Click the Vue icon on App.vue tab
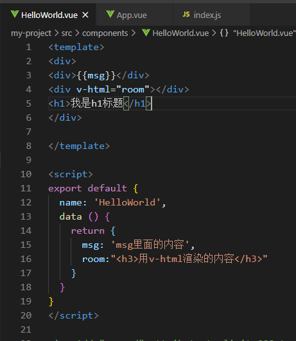The width and height of the screenshot is (296, 341). [x=110, y=14]
